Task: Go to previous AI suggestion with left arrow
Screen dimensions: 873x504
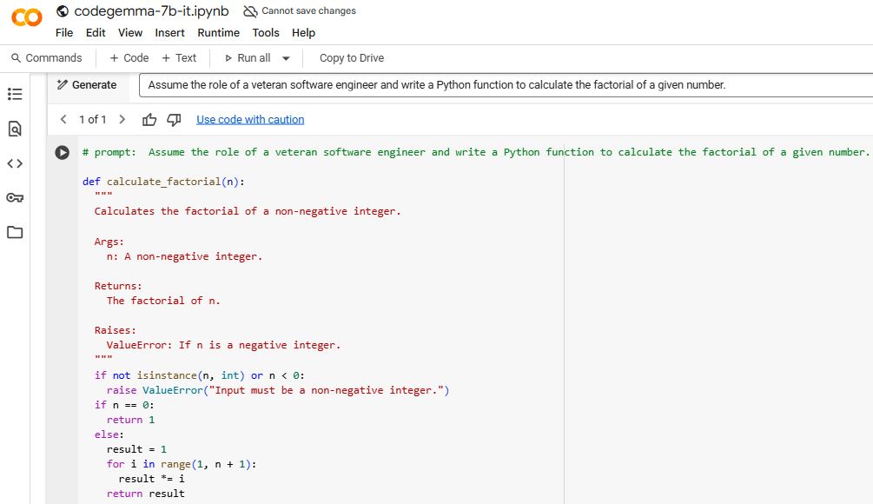Action: [x=63, y=119]
